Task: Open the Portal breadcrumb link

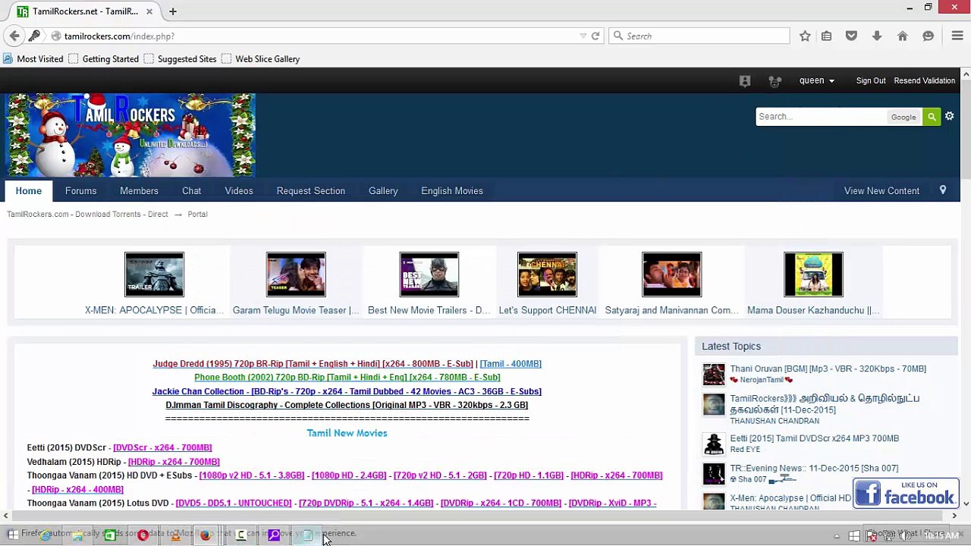Action: pyautogui.click(x=197, y=215)
